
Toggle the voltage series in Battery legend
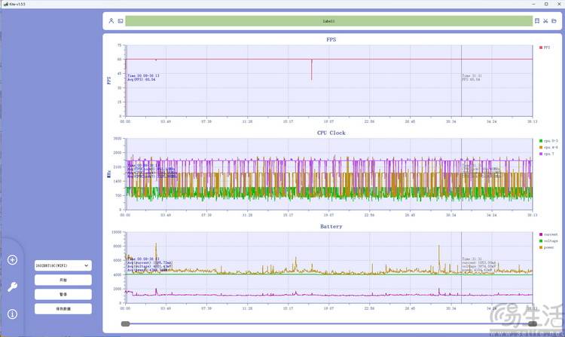point(548,240)
